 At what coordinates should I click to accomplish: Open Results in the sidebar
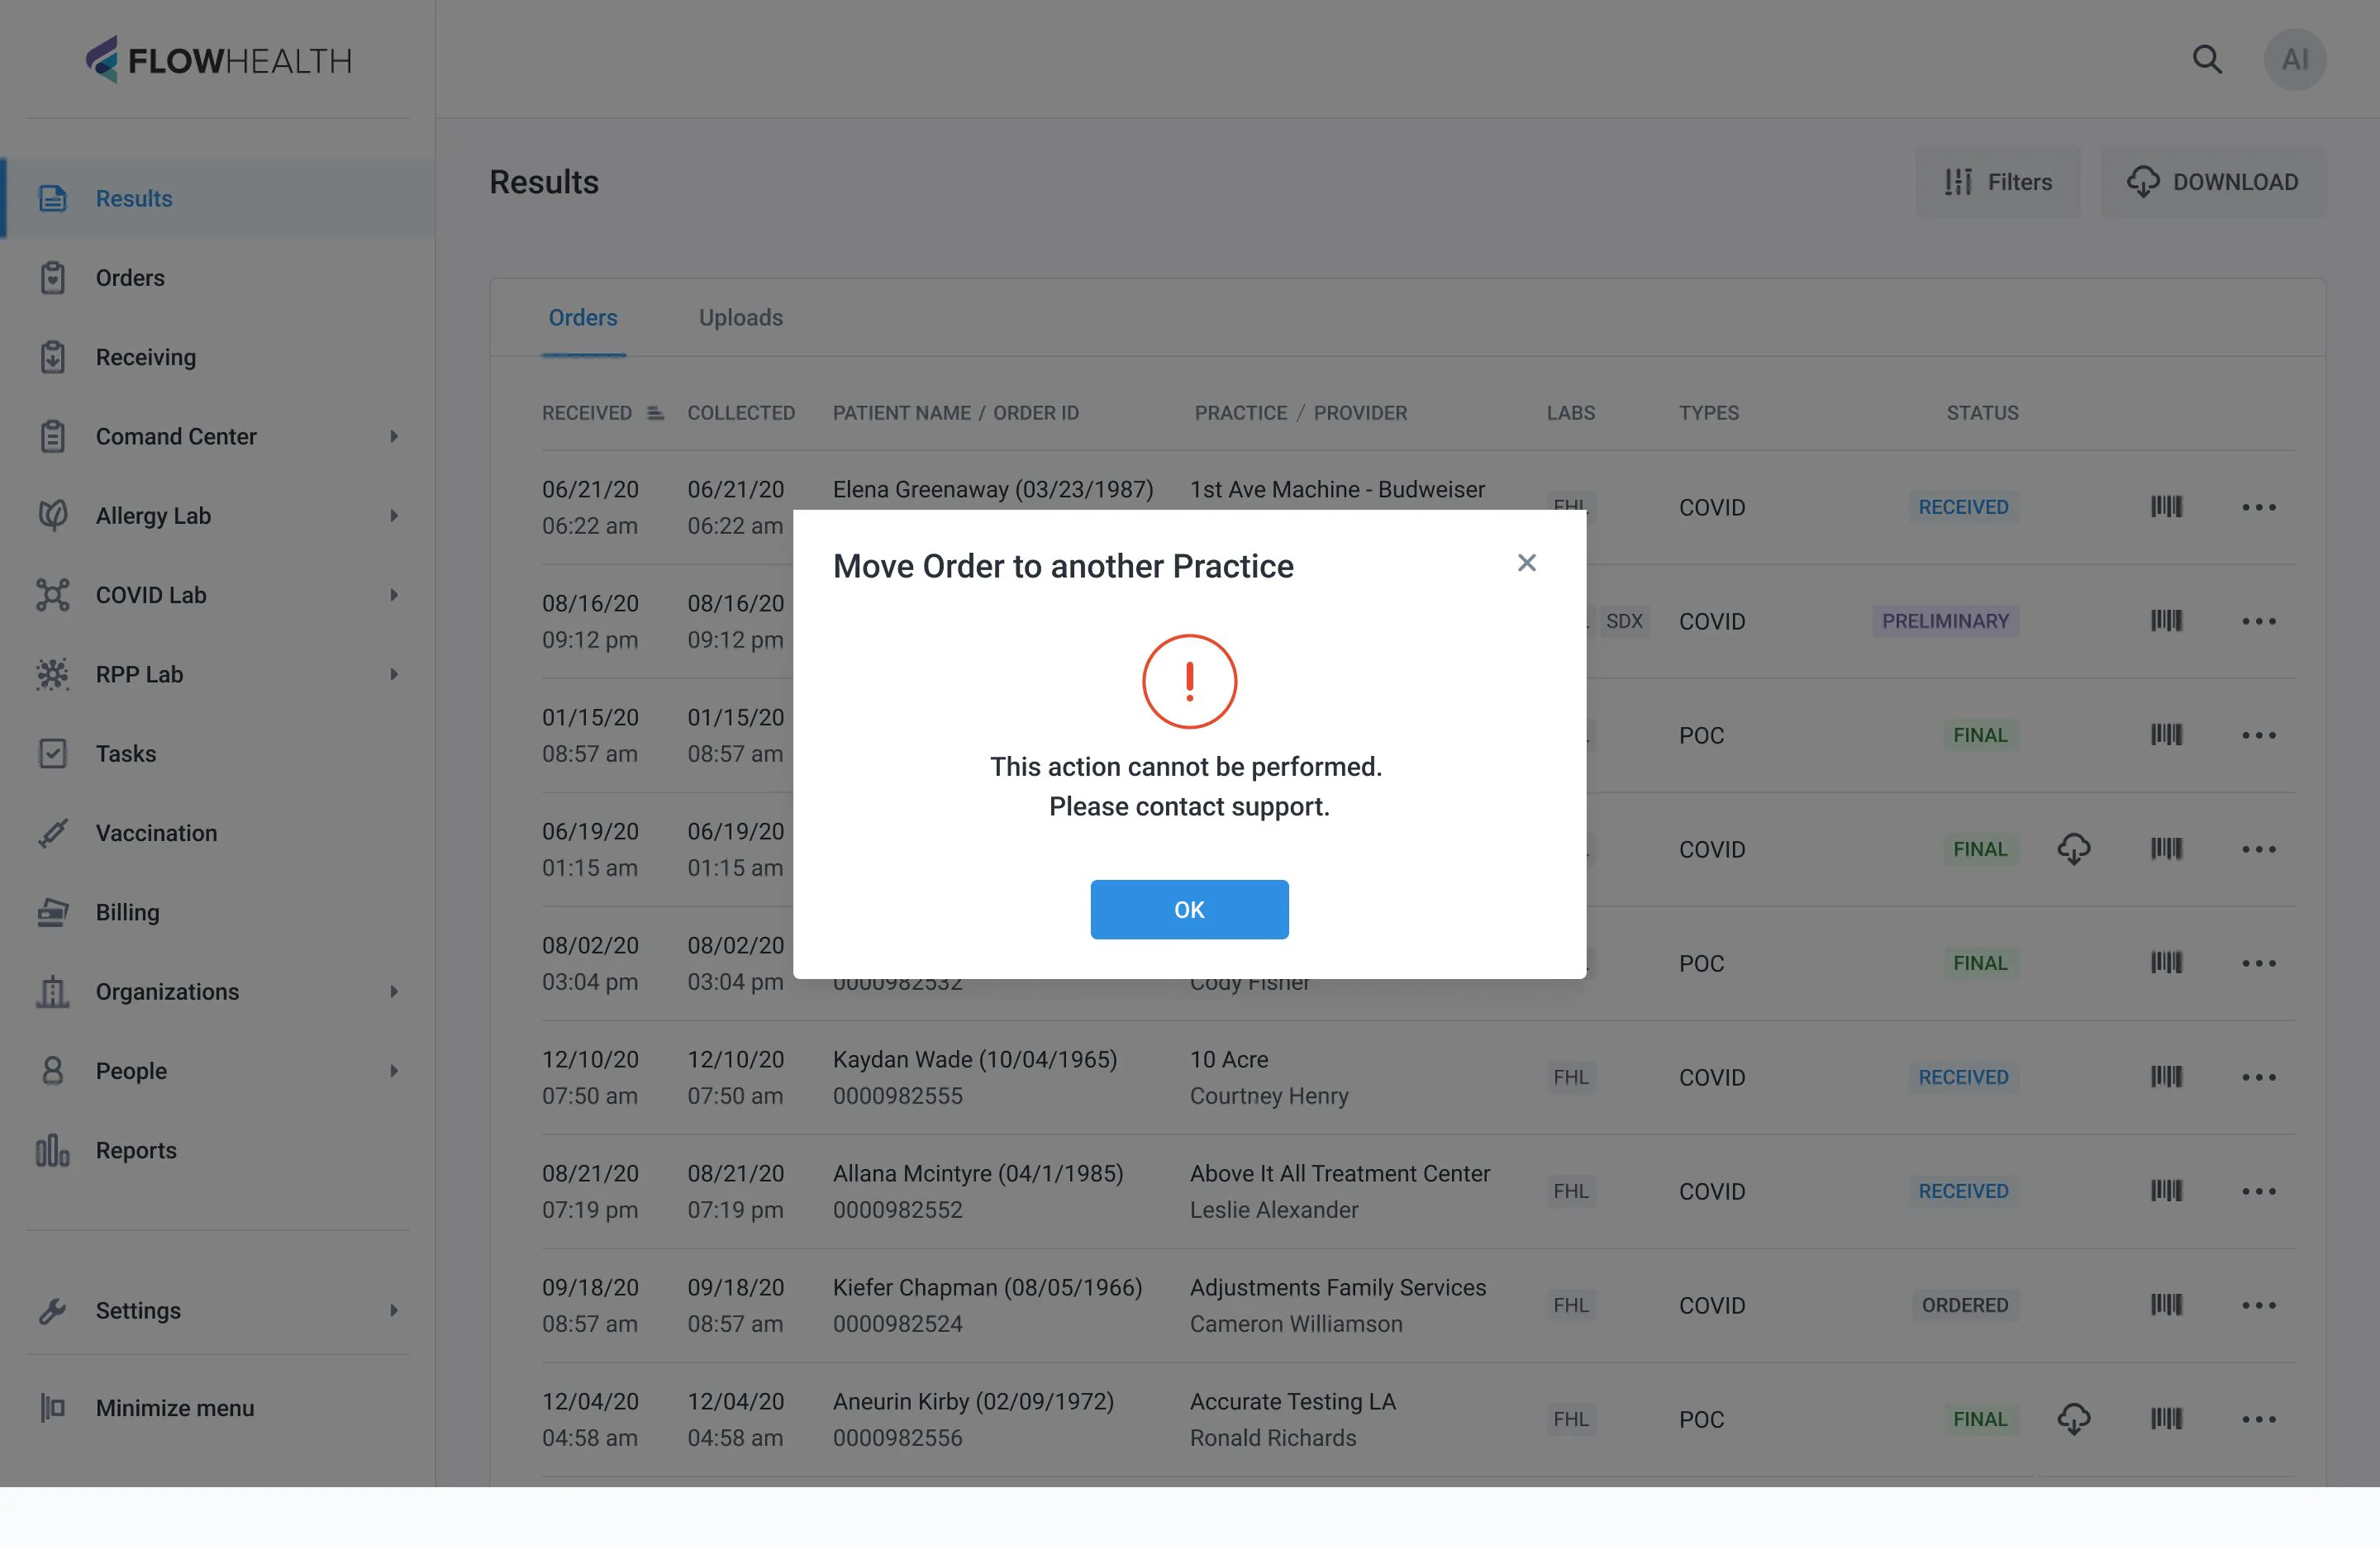point(218,198)
